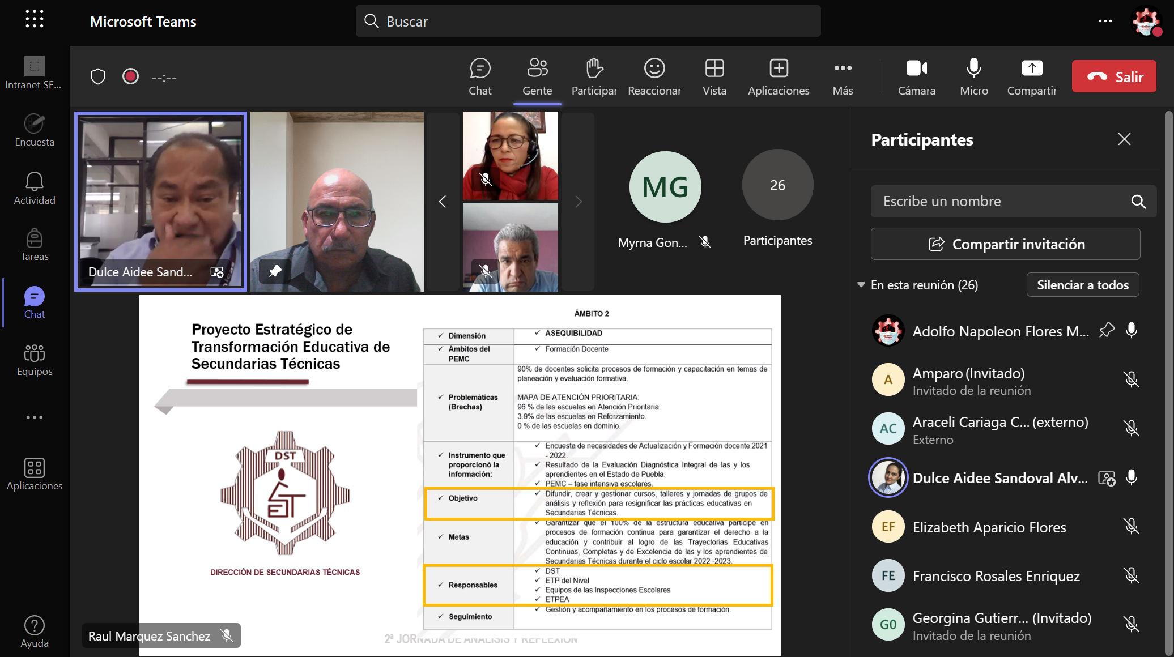The image size is (1174, 657).
Task: Toggle pin icon for Adolfo Napoleon Flores
Action: pyautogui.click(x=1106, y=330)
